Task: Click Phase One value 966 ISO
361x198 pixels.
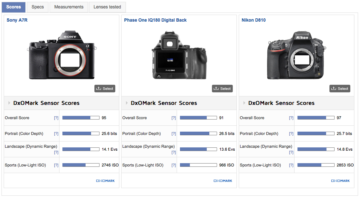Action: click(x=227, y=165)
